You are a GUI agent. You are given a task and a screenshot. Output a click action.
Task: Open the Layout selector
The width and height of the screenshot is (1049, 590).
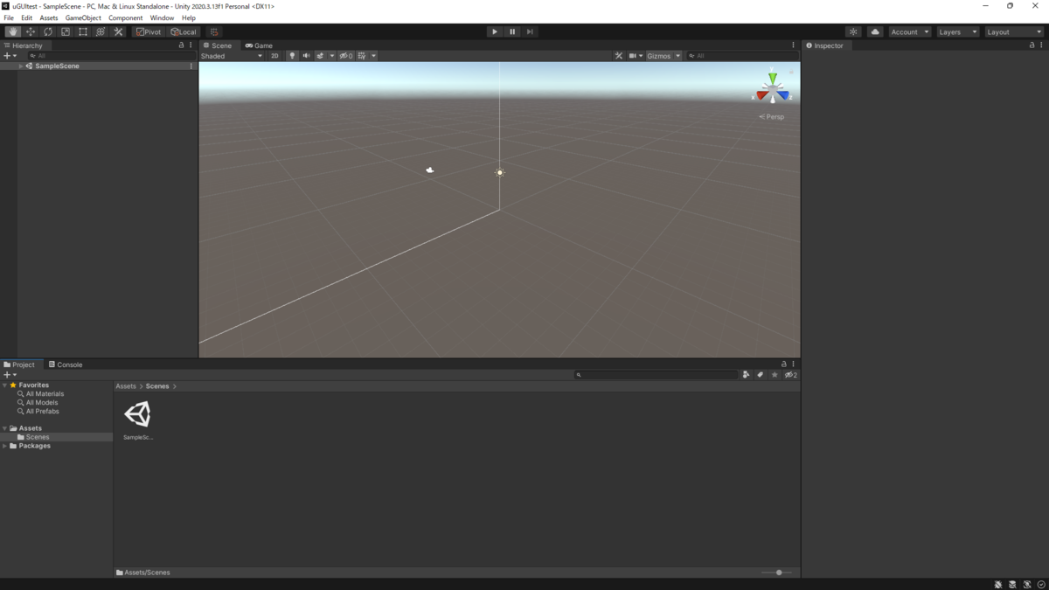(x=1012, y=31)
